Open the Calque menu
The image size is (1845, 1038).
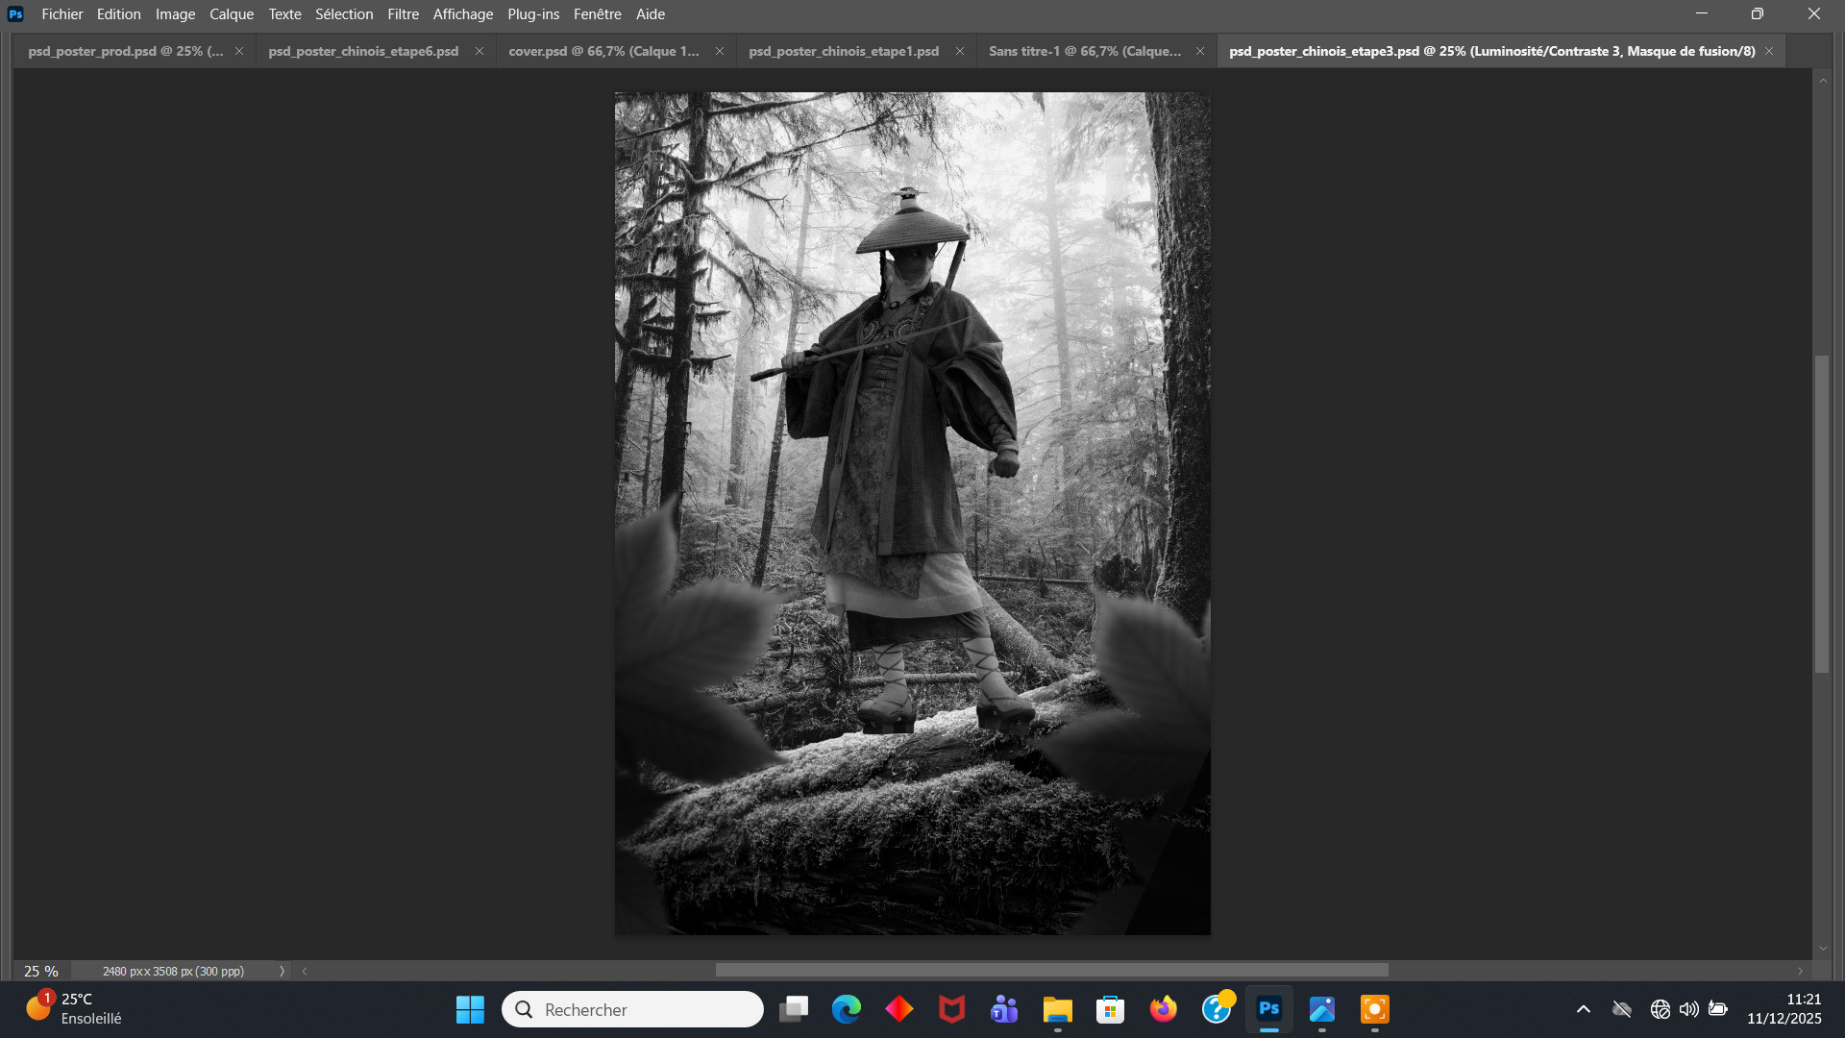(232, 14)
